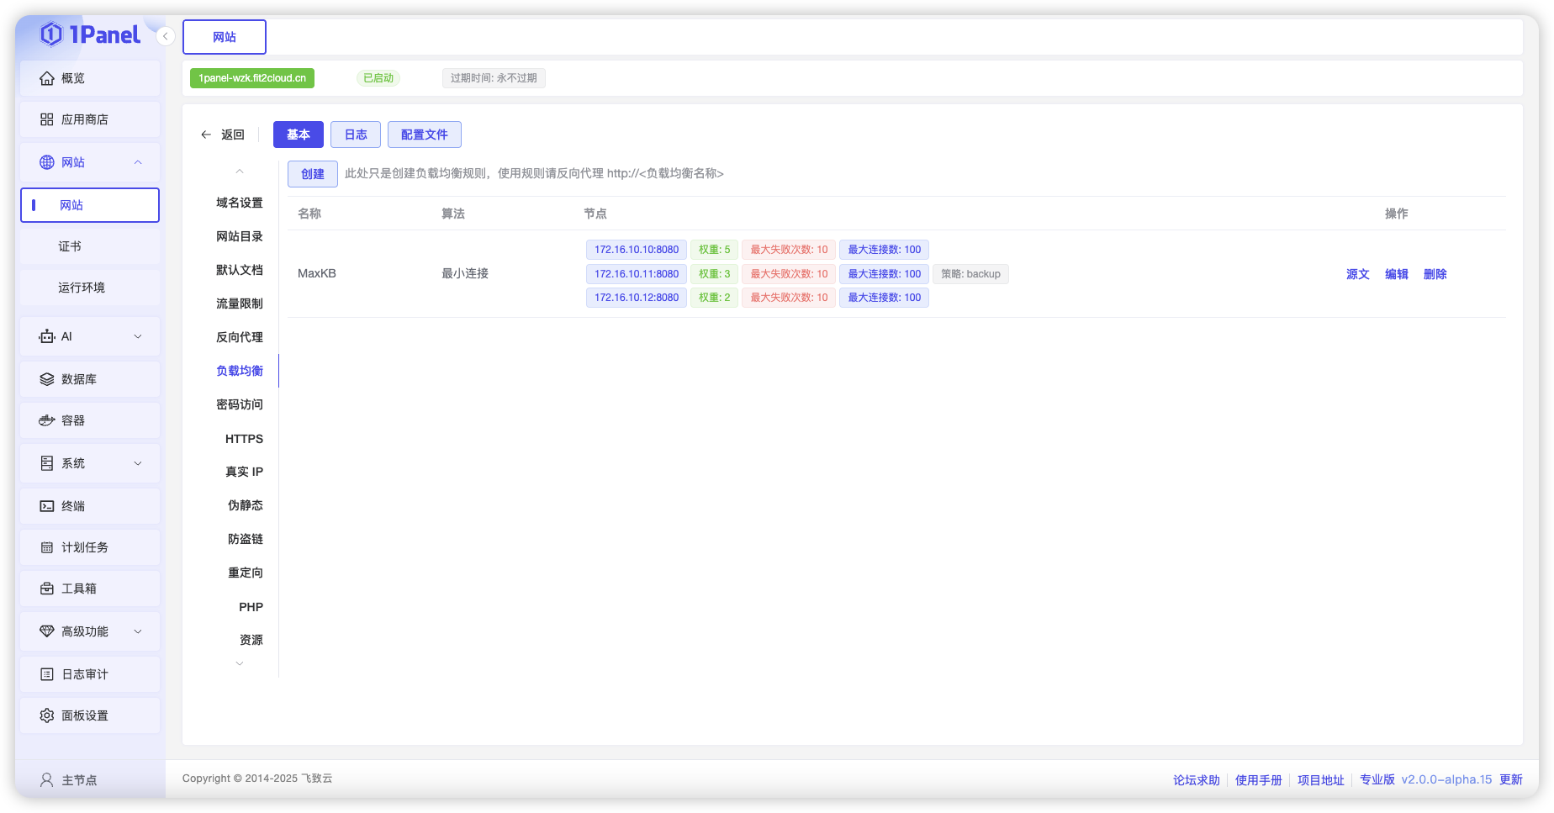
Task: Switch to the 日志 tab
Action: coord(355,134)
